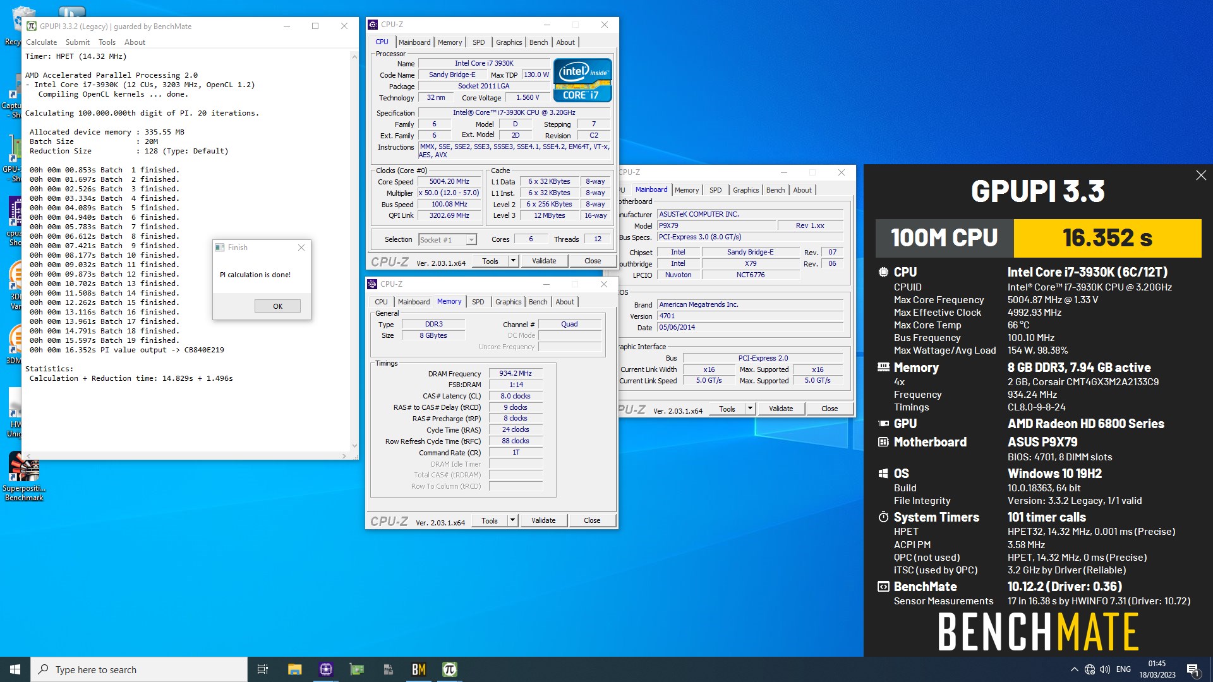
Task: Click Close in Memory CPU-Z window
Action: pyautogui.click(x=592, y=520)
